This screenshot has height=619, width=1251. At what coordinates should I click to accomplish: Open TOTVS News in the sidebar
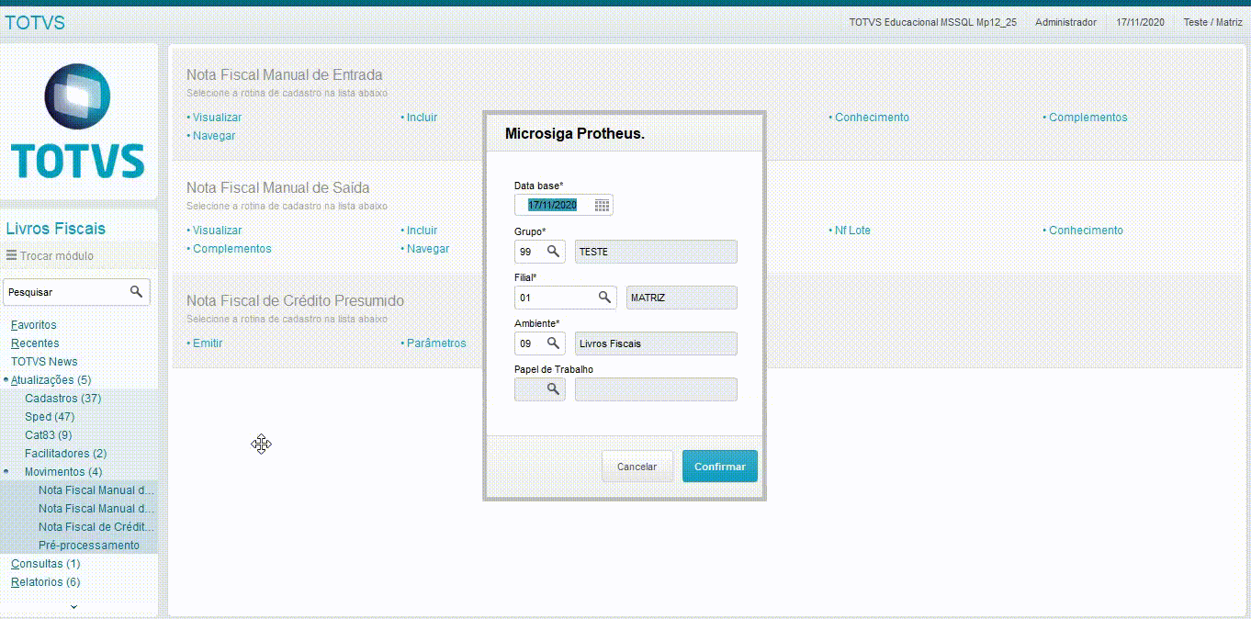tap(44, 361)
